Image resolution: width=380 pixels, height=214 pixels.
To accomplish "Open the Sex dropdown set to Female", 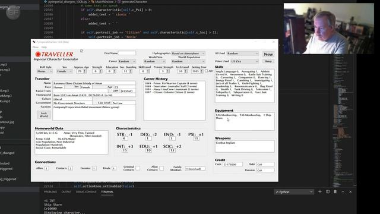I will 64,71.
